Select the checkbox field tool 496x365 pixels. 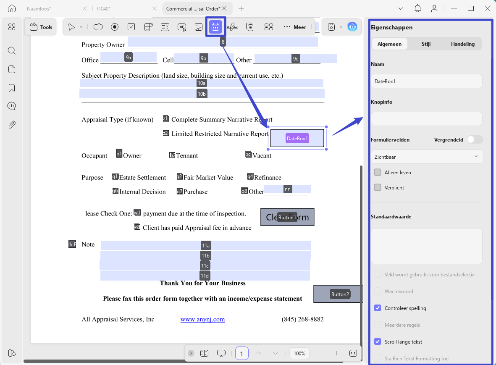(x=131, y=27)
